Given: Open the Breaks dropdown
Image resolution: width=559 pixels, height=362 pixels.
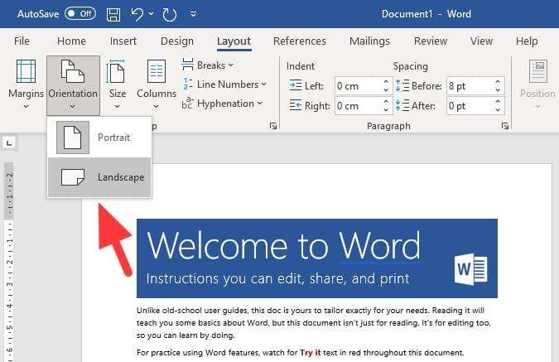Looking at the screenshot, I should point(208,65).
